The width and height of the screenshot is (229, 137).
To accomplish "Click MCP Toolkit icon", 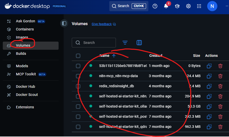I will (9, 74).
